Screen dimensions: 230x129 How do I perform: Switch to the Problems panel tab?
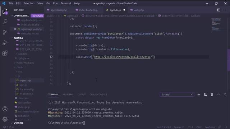click(x=68, y=95)
